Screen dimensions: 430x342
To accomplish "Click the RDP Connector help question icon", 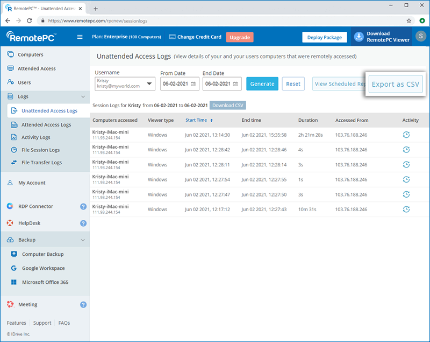I will (83, 206).
